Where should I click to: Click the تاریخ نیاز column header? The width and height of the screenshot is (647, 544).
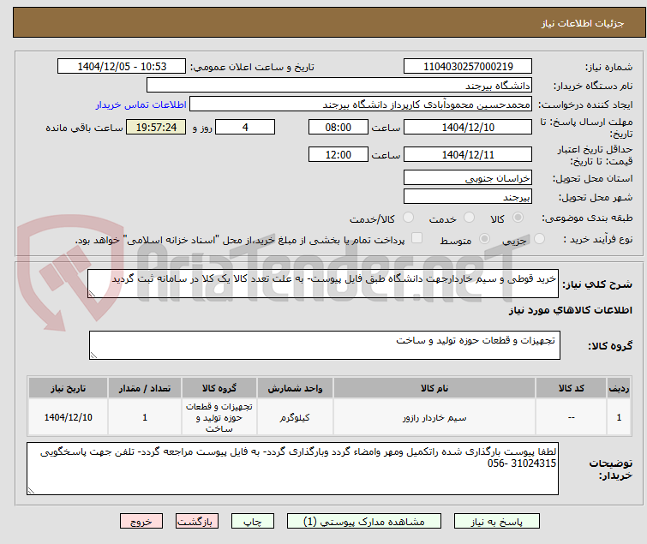point(68,388)
